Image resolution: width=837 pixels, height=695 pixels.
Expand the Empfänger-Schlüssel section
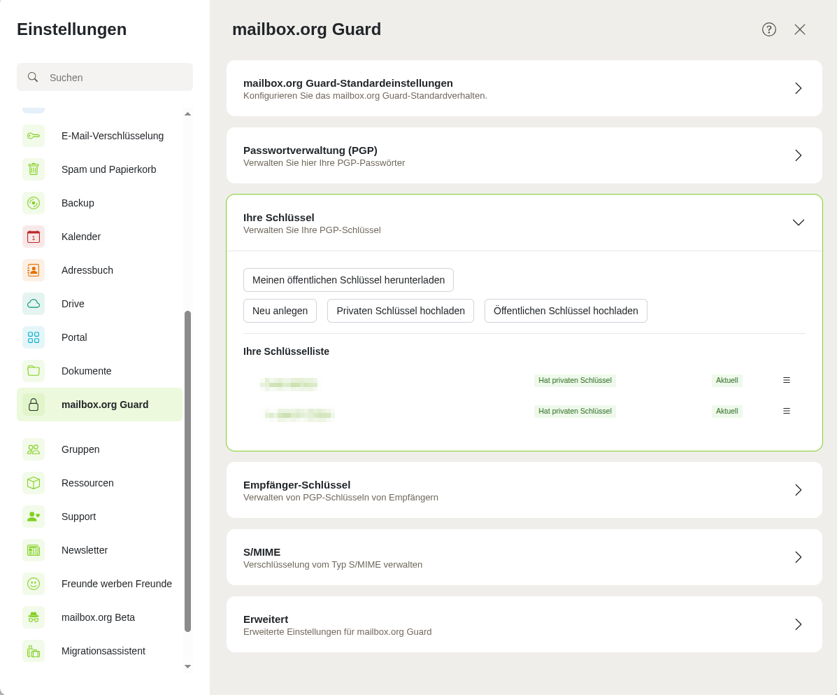[x=524, y=491]
